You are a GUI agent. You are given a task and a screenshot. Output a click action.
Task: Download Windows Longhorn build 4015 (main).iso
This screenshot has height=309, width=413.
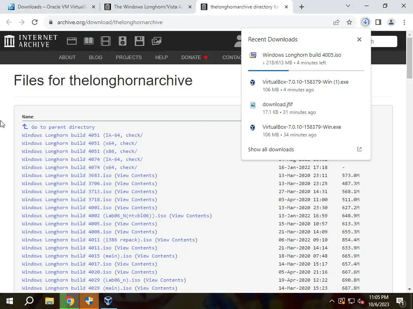[x=77, y=256]
